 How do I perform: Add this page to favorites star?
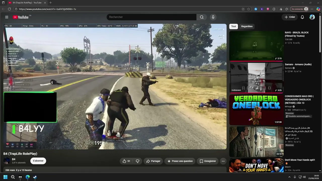(x=249, y=9)
